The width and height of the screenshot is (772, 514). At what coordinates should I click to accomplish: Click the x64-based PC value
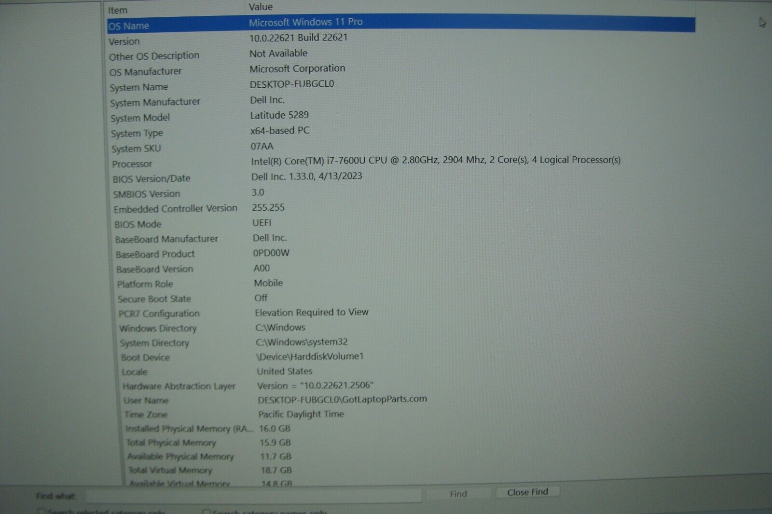(280, 131)
